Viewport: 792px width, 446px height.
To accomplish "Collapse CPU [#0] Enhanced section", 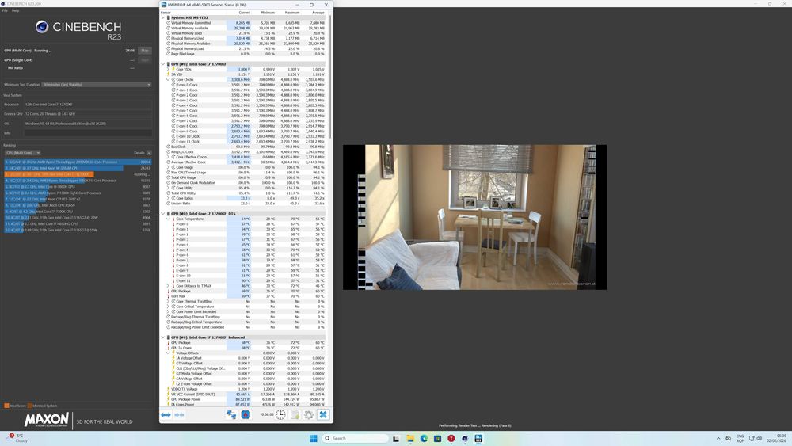I will pyautogui.click(x=163, y=337).
